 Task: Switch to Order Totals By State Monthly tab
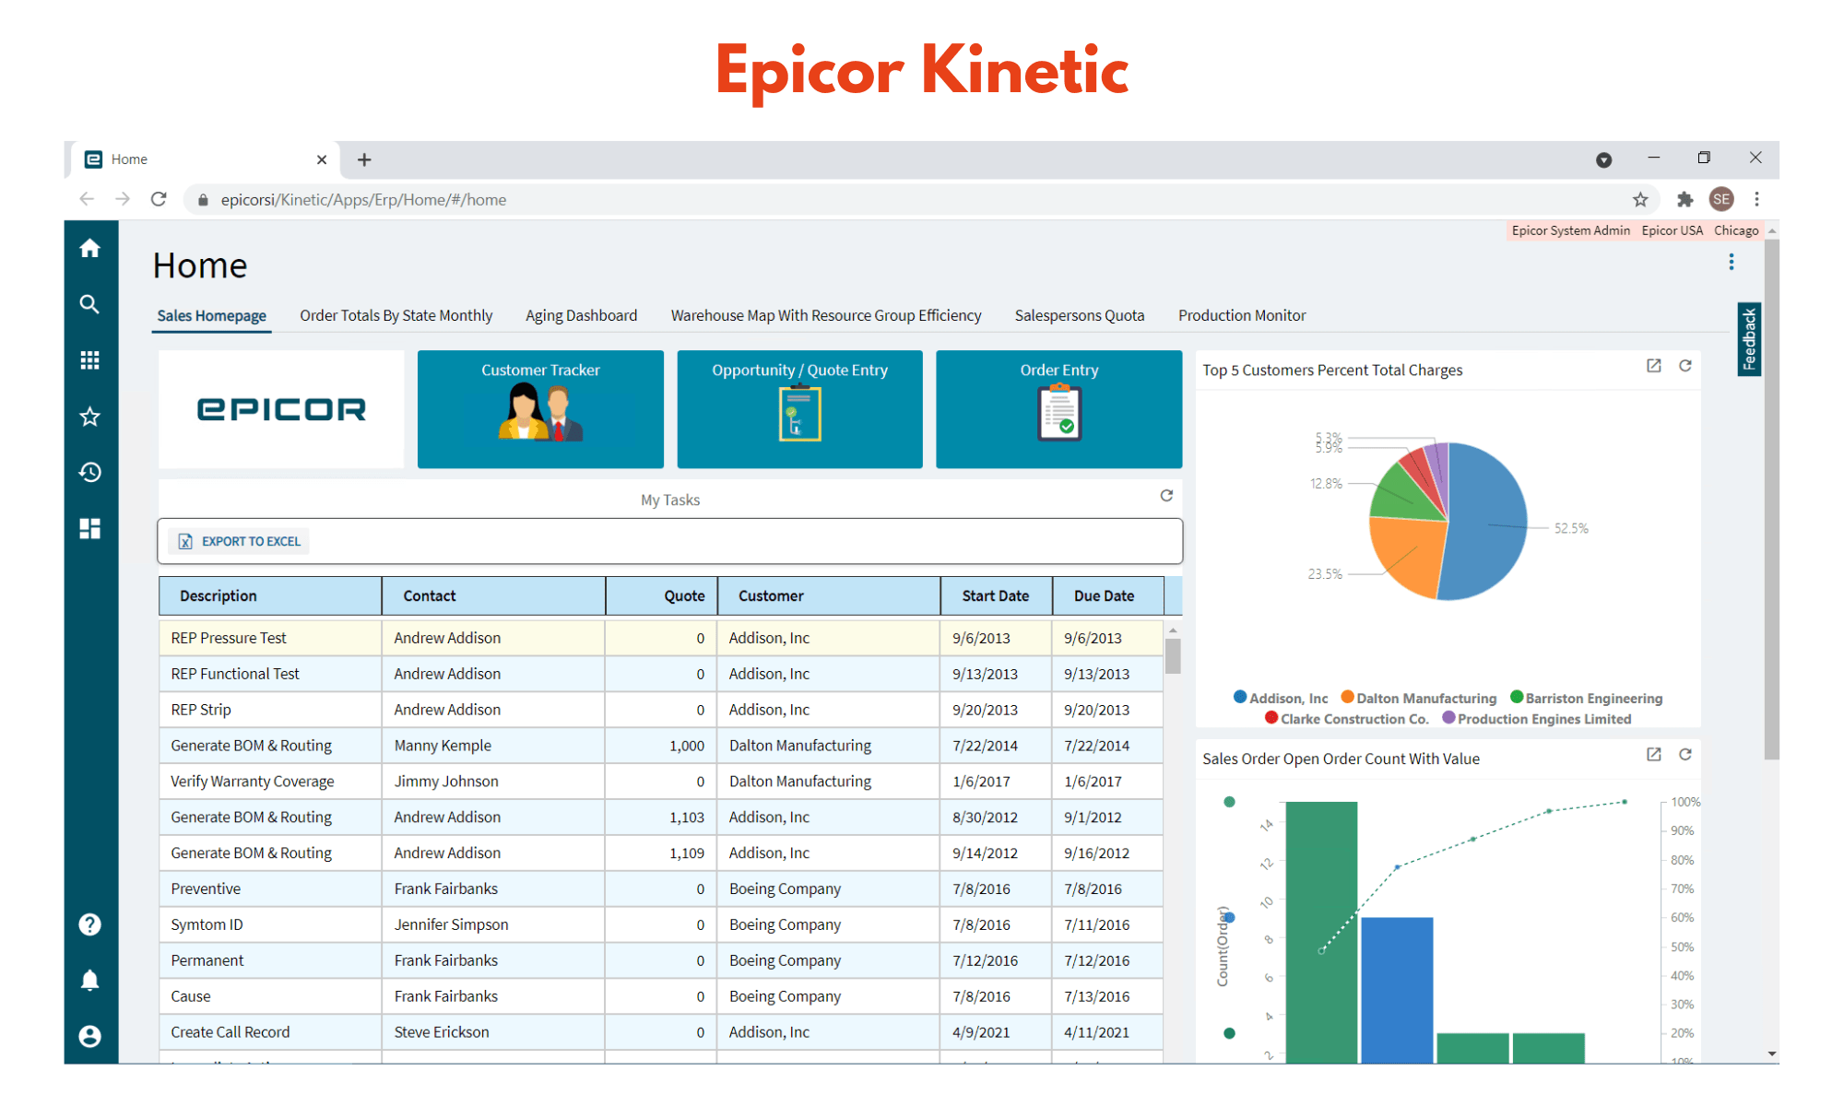pos(396,315)
